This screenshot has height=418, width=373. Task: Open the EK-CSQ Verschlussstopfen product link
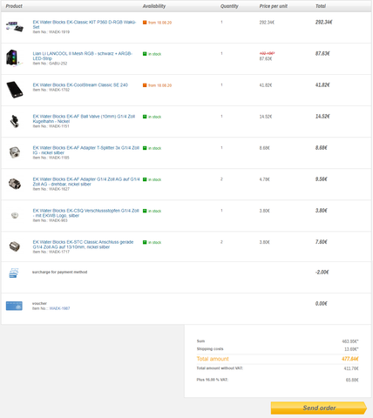[85, 212]
